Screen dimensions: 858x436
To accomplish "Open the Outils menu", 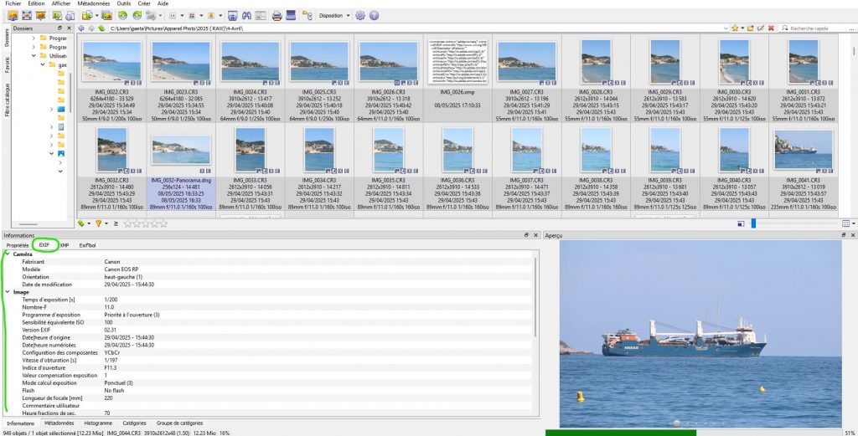I will tap(123, 3).
